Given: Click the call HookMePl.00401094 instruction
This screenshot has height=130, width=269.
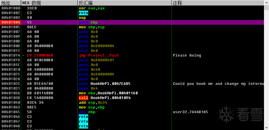Looking at the screenshot, I should [105, 98].
